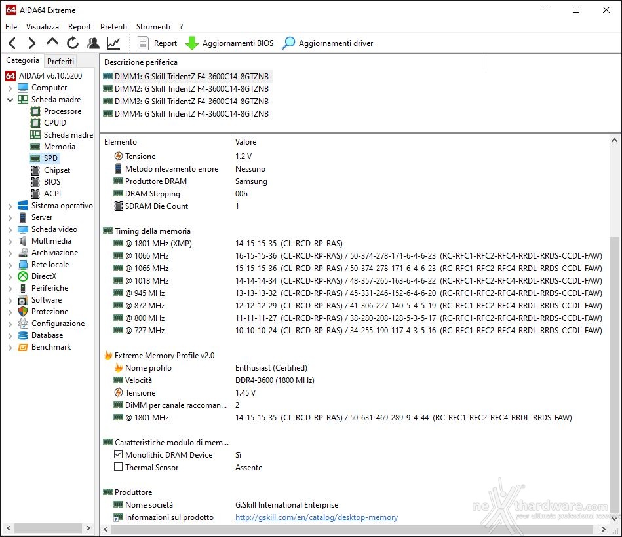
Task: Click the AIDA64 logo icon in the category tree
Action: click(10, 76)
